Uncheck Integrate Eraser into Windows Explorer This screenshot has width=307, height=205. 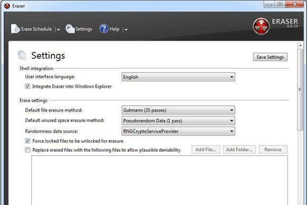tap(28, 86)
